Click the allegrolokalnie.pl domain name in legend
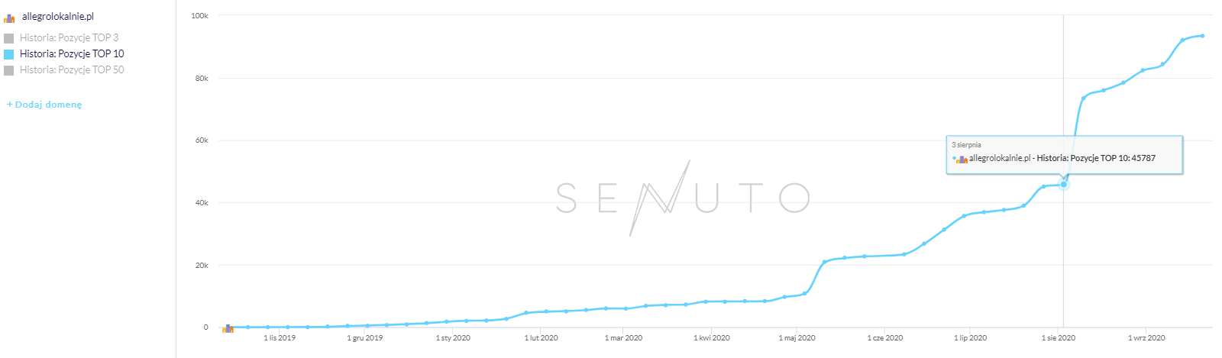The width and height of the screenshot is (1222, 358). coord(58,17)
